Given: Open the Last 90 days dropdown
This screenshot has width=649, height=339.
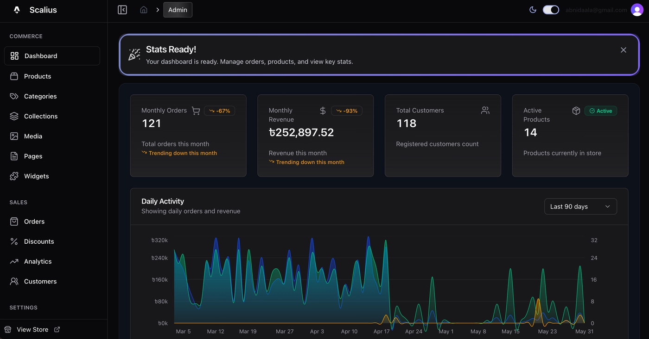Looking at the screenshot, I should [580, 206].
